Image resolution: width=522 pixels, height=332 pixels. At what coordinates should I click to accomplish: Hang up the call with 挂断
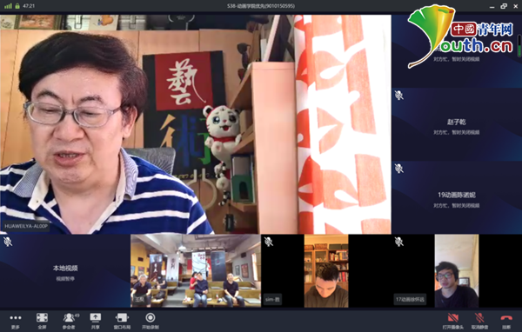click(x=506, y=321)
